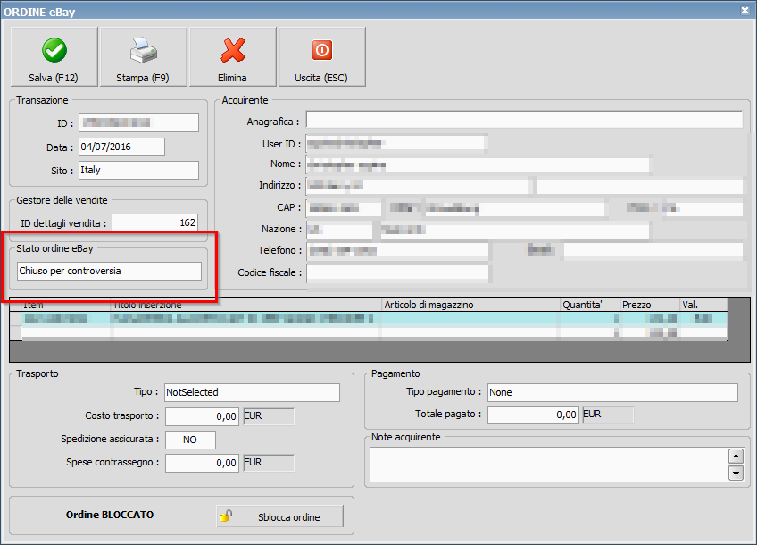
Task: Click the Nome field
Action: 478,164
